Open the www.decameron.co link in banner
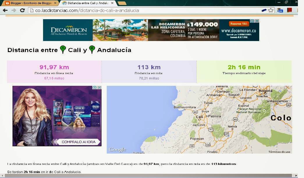The height and width of the screenshot is (178, 304). click(x=239, y=31)
